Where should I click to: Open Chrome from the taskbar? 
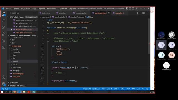point(14,92)
